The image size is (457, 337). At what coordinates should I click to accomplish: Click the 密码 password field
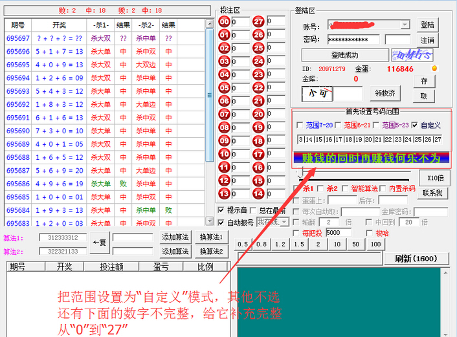(x=353, y=39)
